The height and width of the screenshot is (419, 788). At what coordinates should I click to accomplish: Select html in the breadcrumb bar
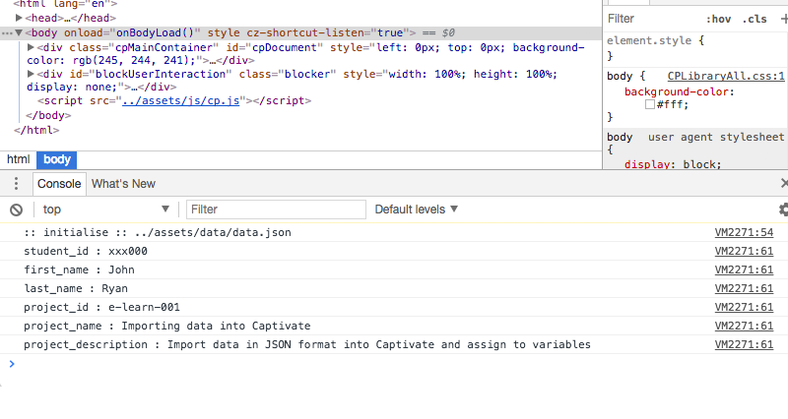point(19,159)
